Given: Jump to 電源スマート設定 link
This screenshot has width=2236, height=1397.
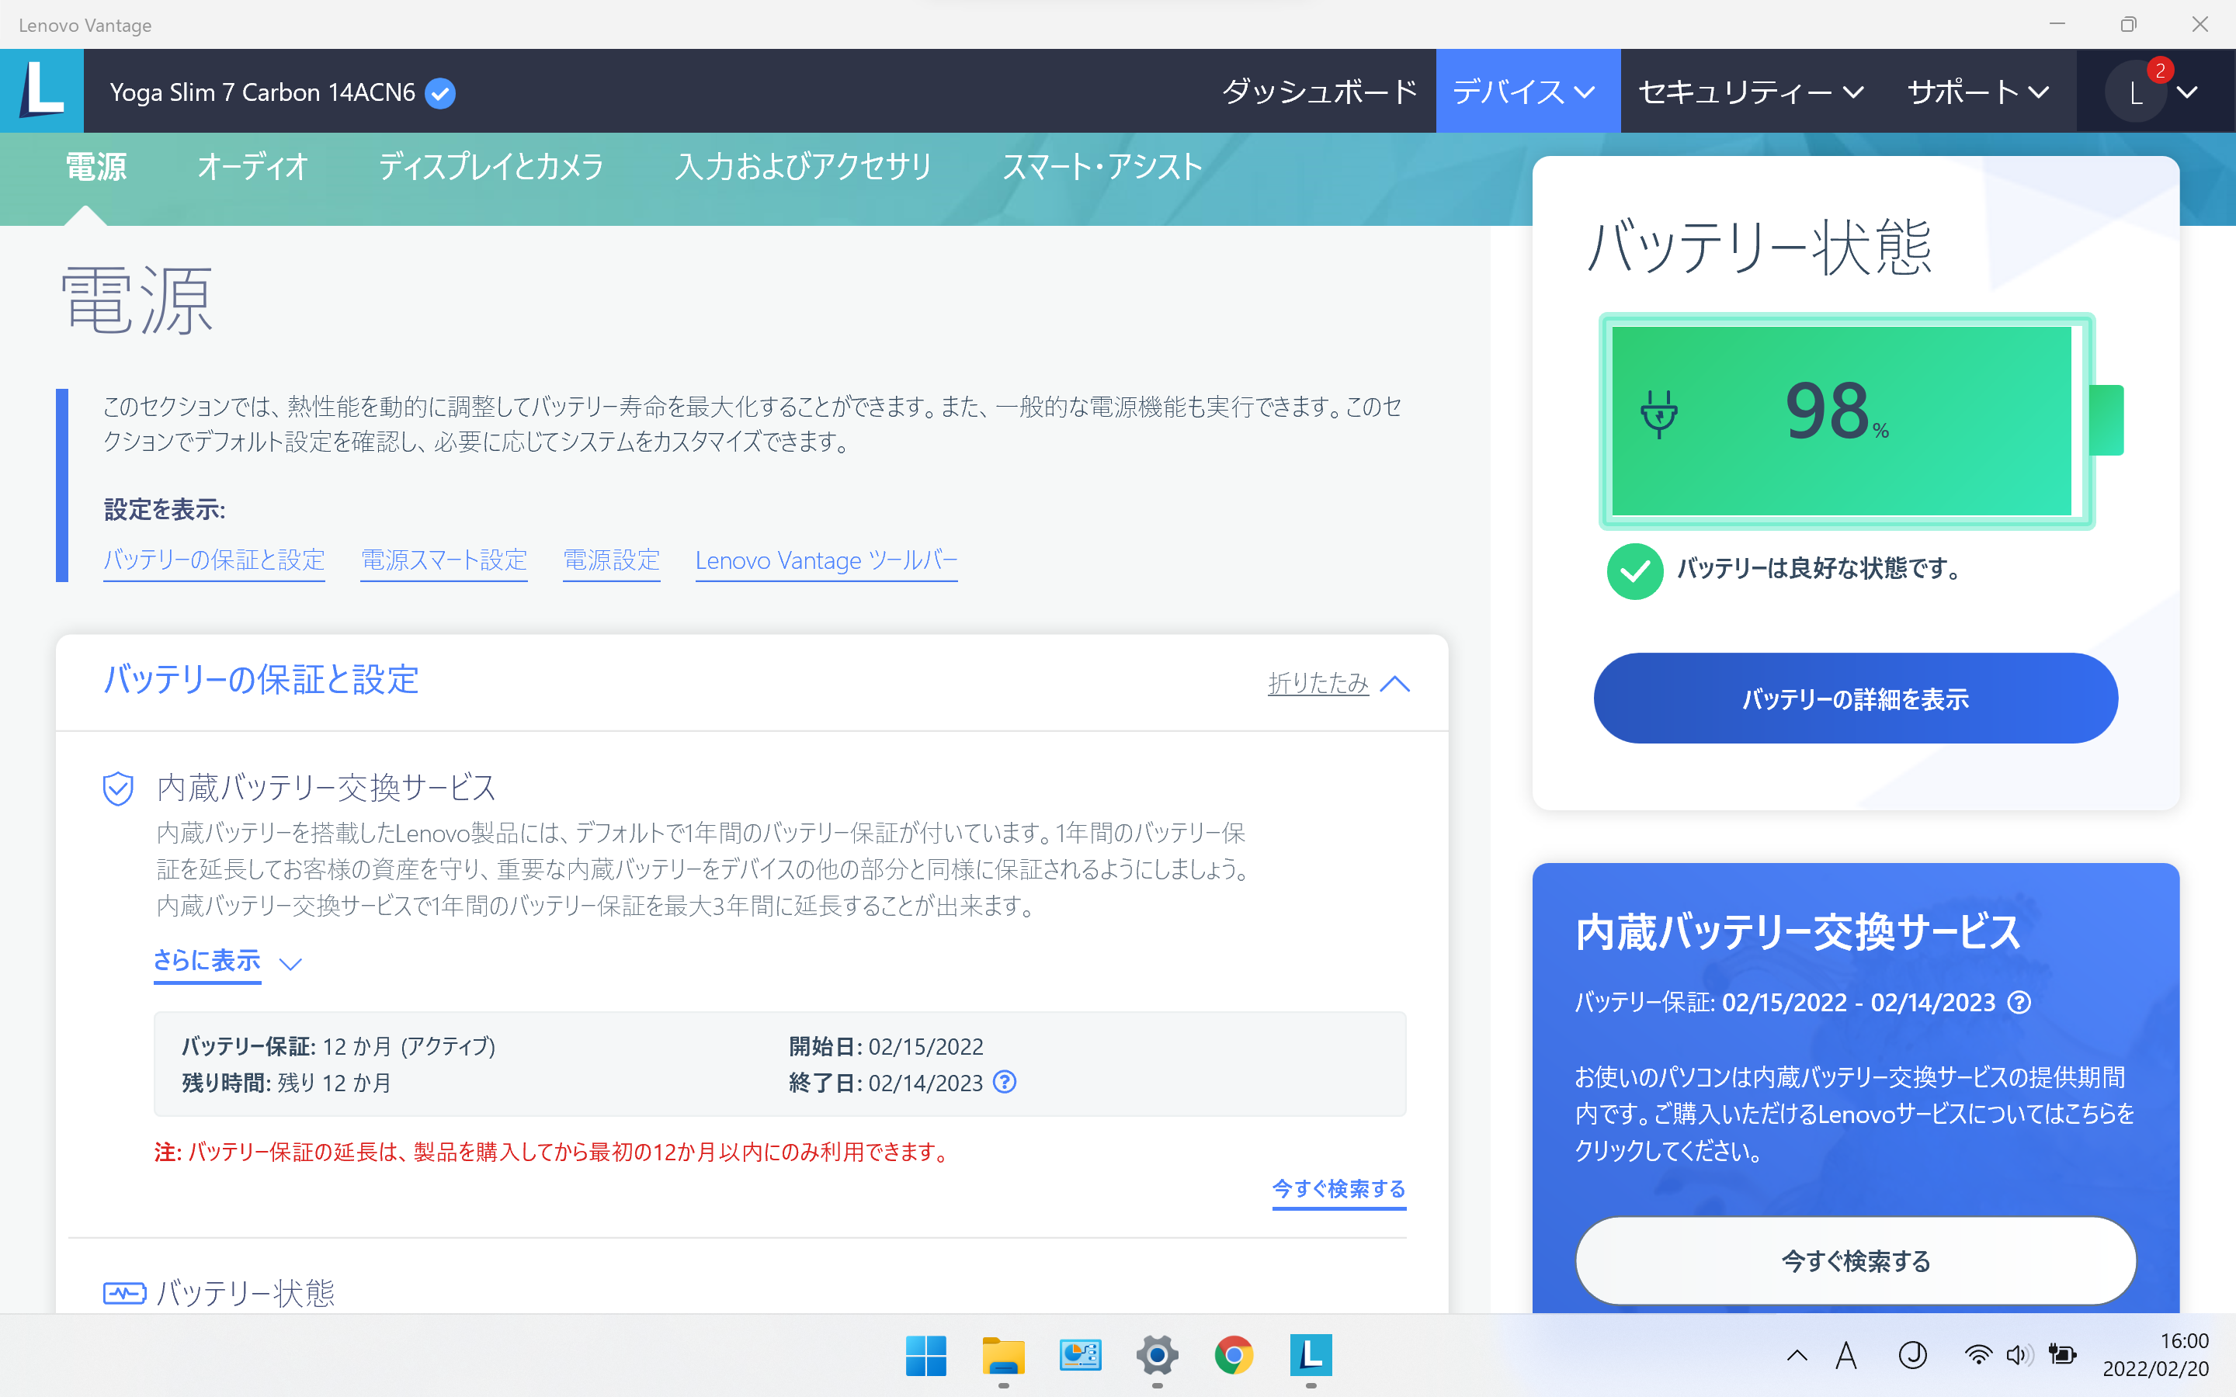Looking at the screenshot, I should 443,561.
